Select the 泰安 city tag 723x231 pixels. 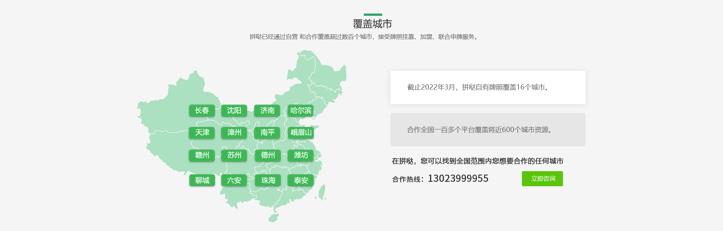301,181
